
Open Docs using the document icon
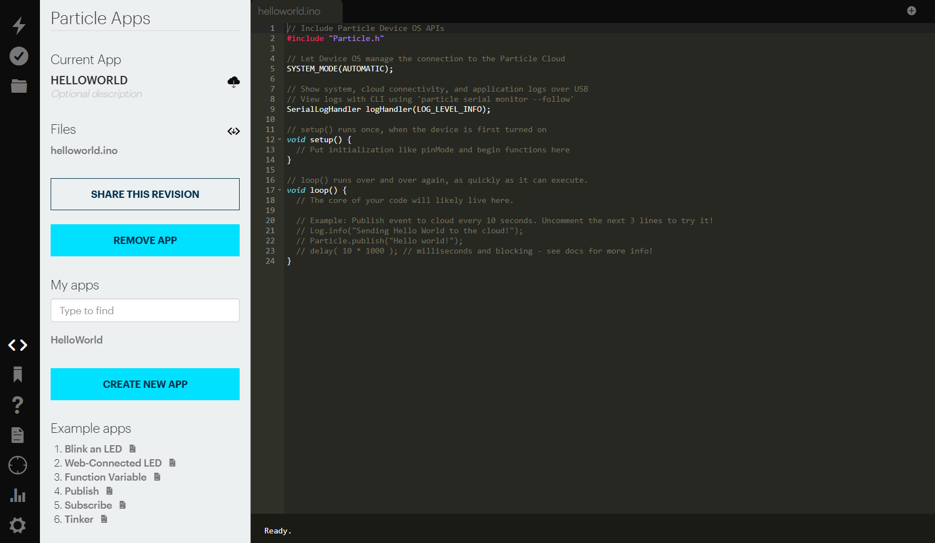point(17,435)
